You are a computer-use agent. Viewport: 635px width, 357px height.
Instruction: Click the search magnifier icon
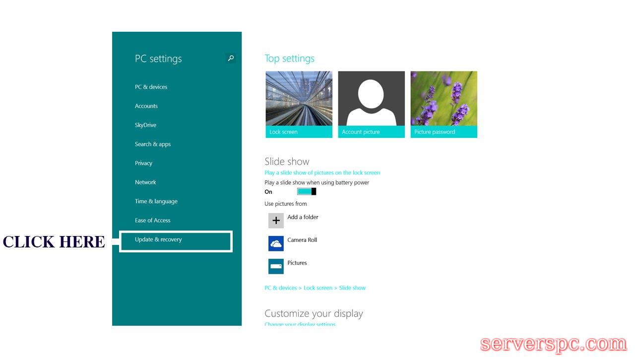231,59
